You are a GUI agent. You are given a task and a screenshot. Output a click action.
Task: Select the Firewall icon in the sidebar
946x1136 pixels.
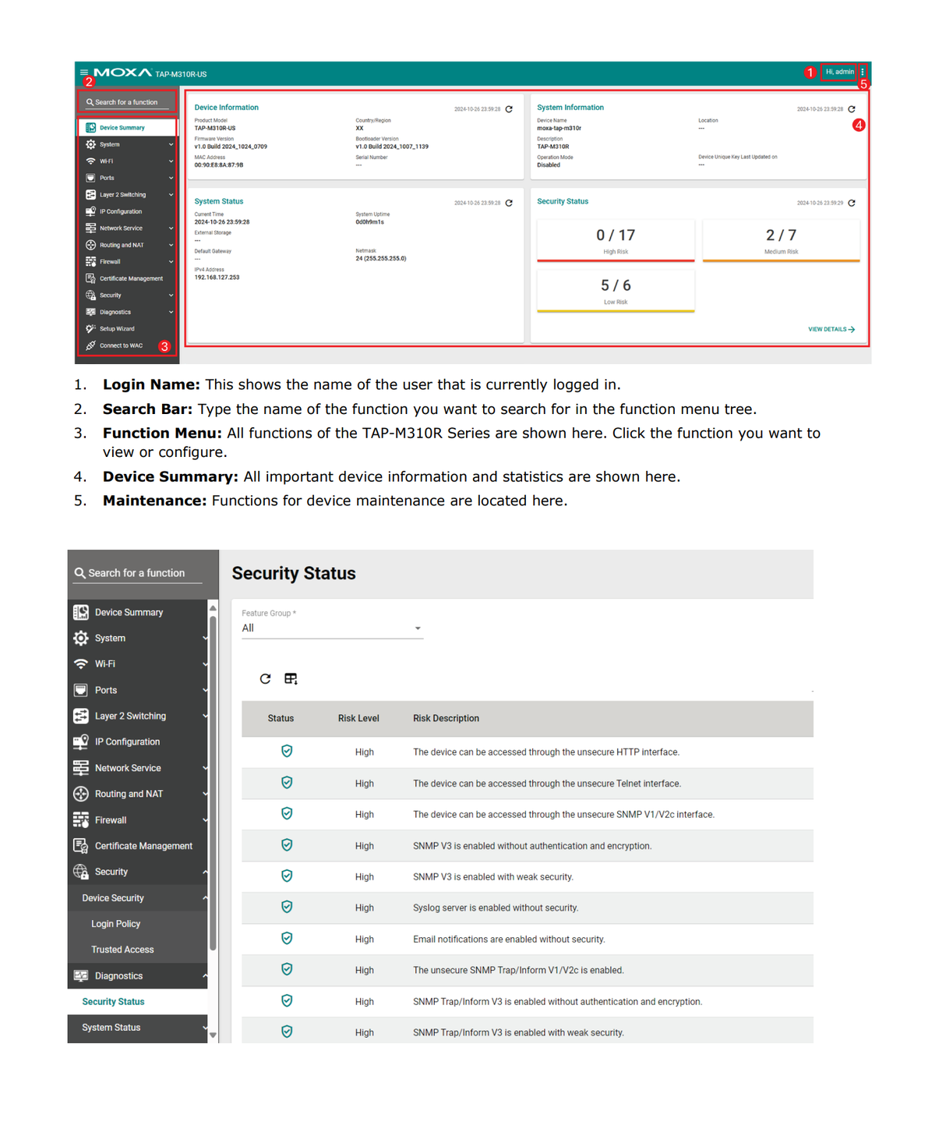point(90,261)
